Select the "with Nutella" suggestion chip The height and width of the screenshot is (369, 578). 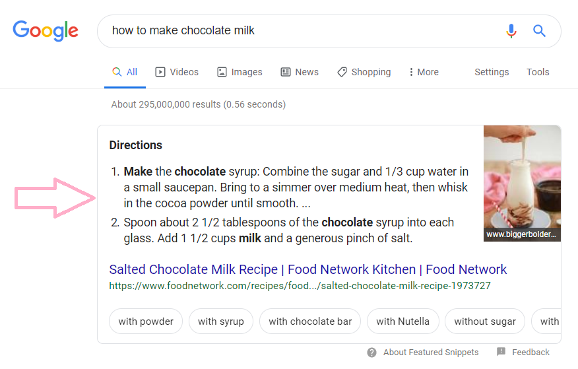[x=402, y=321]
